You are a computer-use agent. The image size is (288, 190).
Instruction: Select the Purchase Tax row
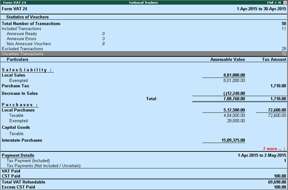[x=144, y=86]
